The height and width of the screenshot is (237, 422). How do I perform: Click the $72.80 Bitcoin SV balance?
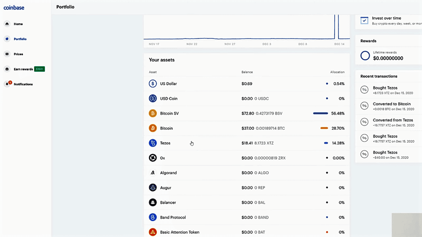[x=248, y=113]
